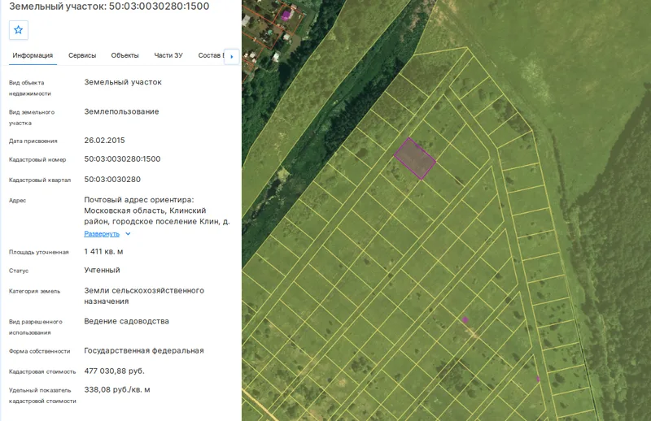Switch to the Части ЗУ tab
The width and height of the screenshot is (651, 421).
[168, 55]
